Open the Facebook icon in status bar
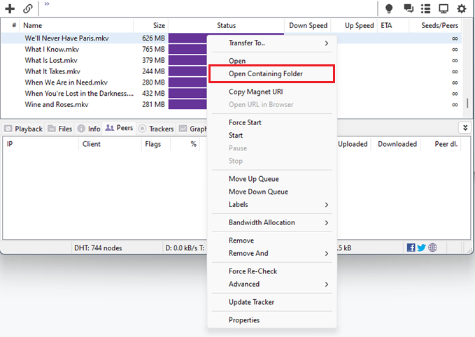Viewport: 475px width, 337px height. pos(411,248)
